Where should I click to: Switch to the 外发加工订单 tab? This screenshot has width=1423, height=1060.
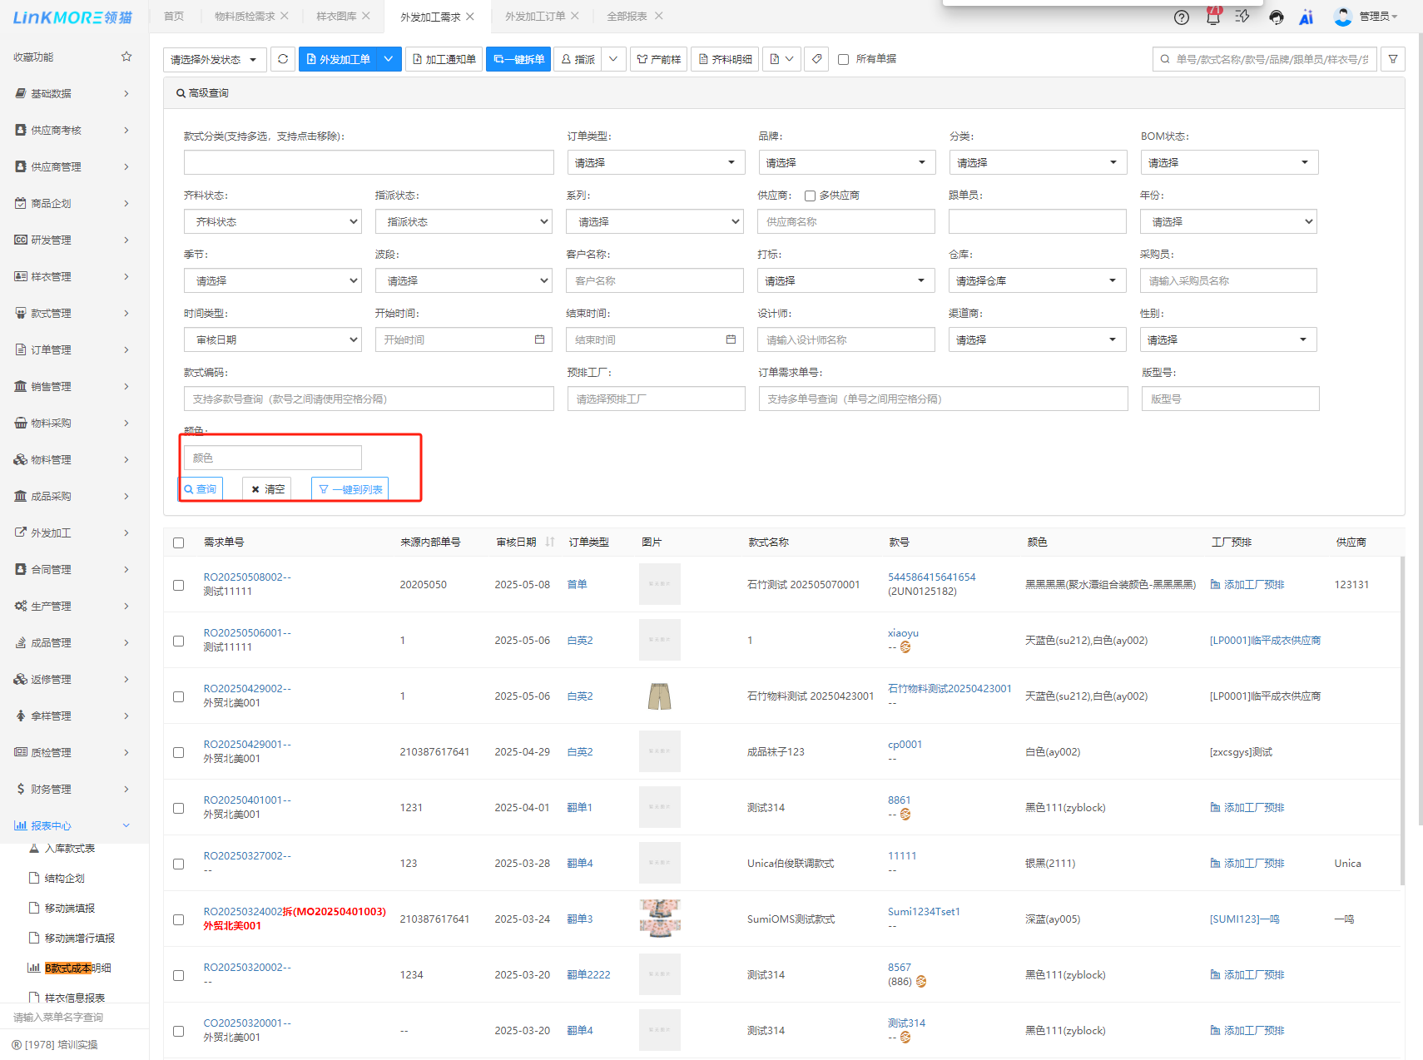pos(535,17)
